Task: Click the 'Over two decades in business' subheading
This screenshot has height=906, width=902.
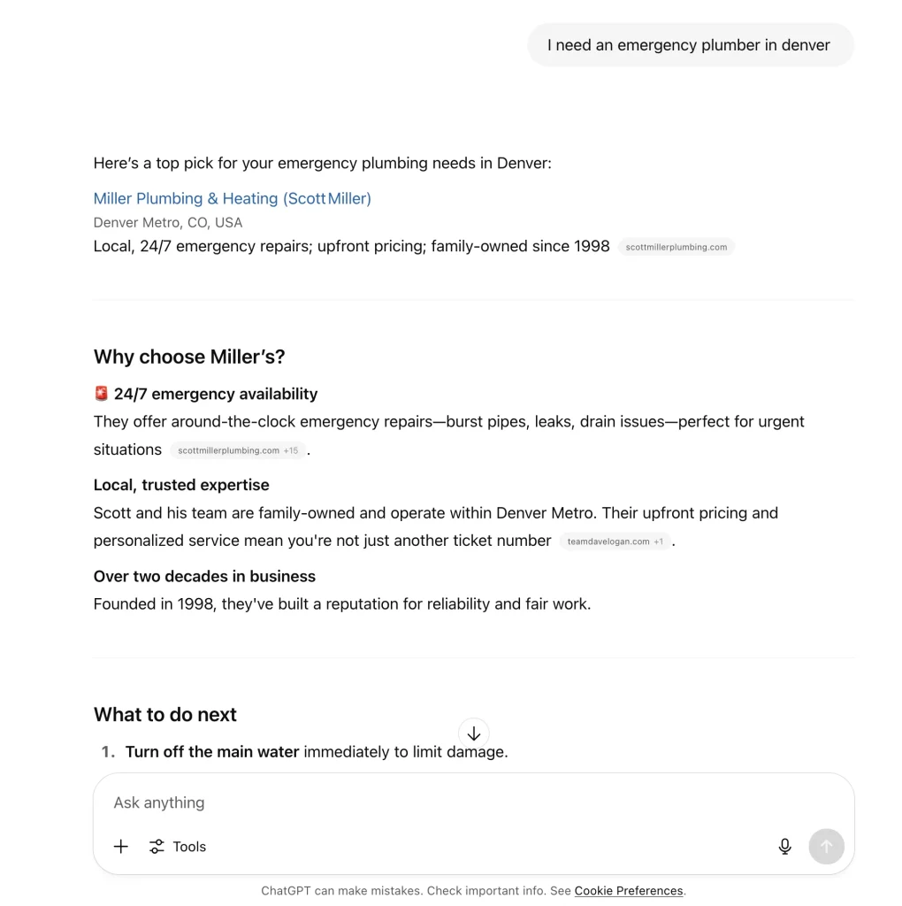Action: 204,576
